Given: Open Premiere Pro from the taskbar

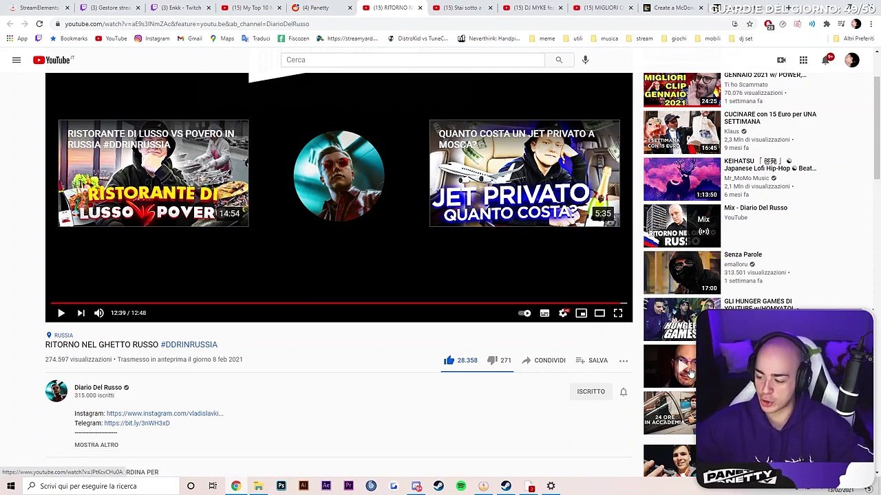Looking at the screenshot, I should pos(348,486).
